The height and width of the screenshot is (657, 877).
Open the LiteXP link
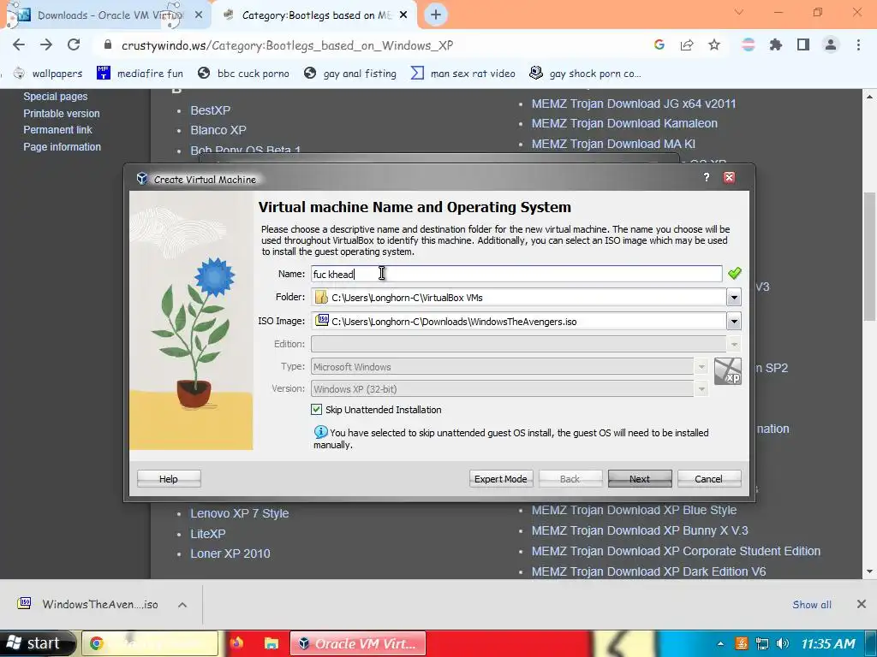point(208,534)
